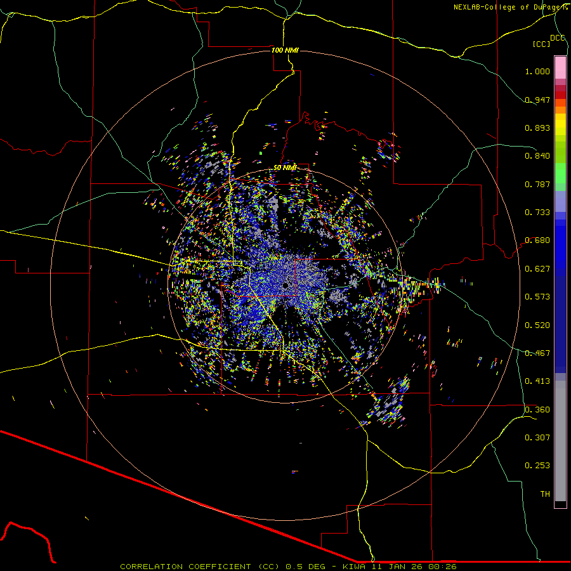The image size is (571, 571).
Task: Click the 50 NMI range ring label
Action: tap(285, 167)
